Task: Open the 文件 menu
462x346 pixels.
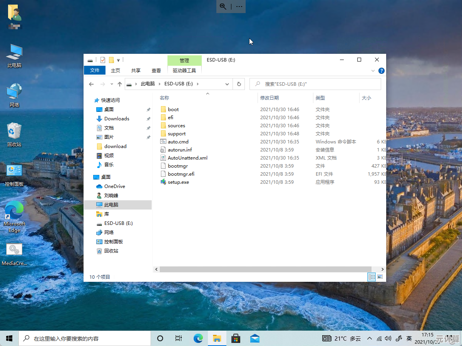Action: [95, 71]
